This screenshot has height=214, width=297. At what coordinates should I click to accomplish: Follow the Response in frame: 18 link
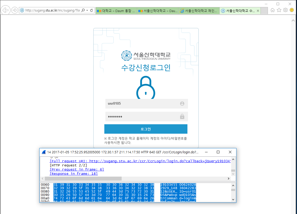(x=74, y=173)
